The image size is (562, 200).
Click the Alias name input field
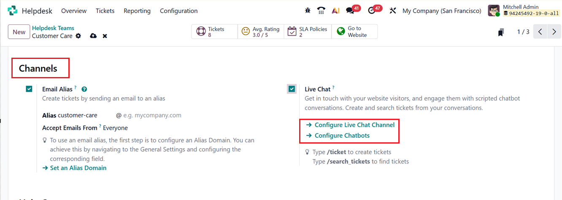(x=84, y=115)
